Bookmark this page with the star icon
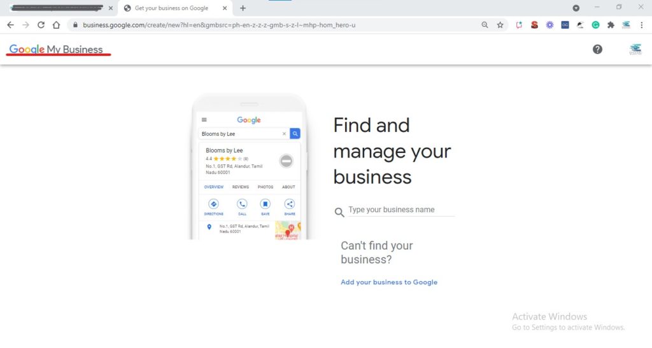The height and width of the screenshot is (348, 652). coord(500,25)
